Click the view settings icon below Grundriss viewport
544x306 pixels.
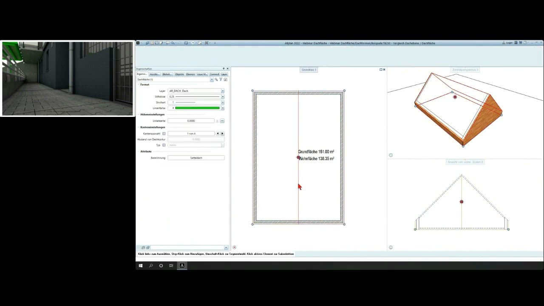235,247
